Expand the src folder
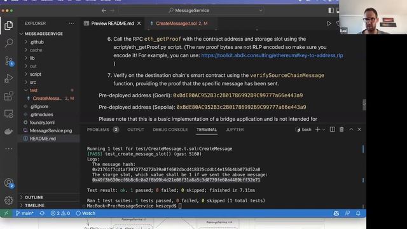Image resolution: width=407 pixels, height=229 pixels. tap(49, 82)
